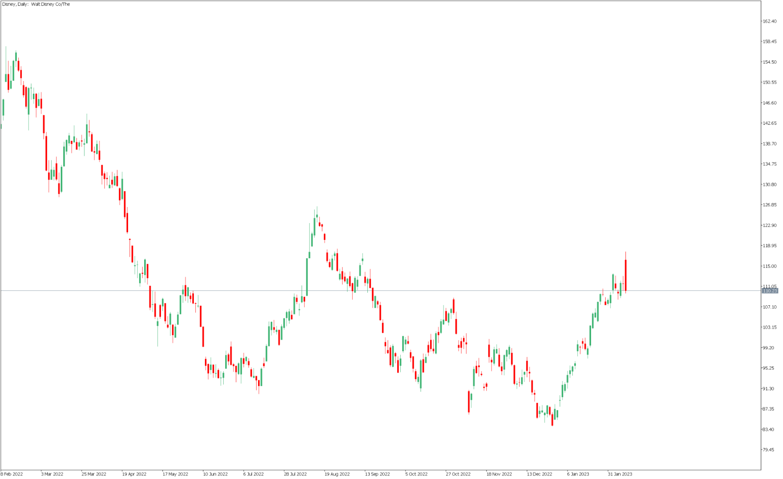The width and height of the screenshot is (783, 479).
Task: Click the price axis value 115.00
Action: (x=769, y=266)
